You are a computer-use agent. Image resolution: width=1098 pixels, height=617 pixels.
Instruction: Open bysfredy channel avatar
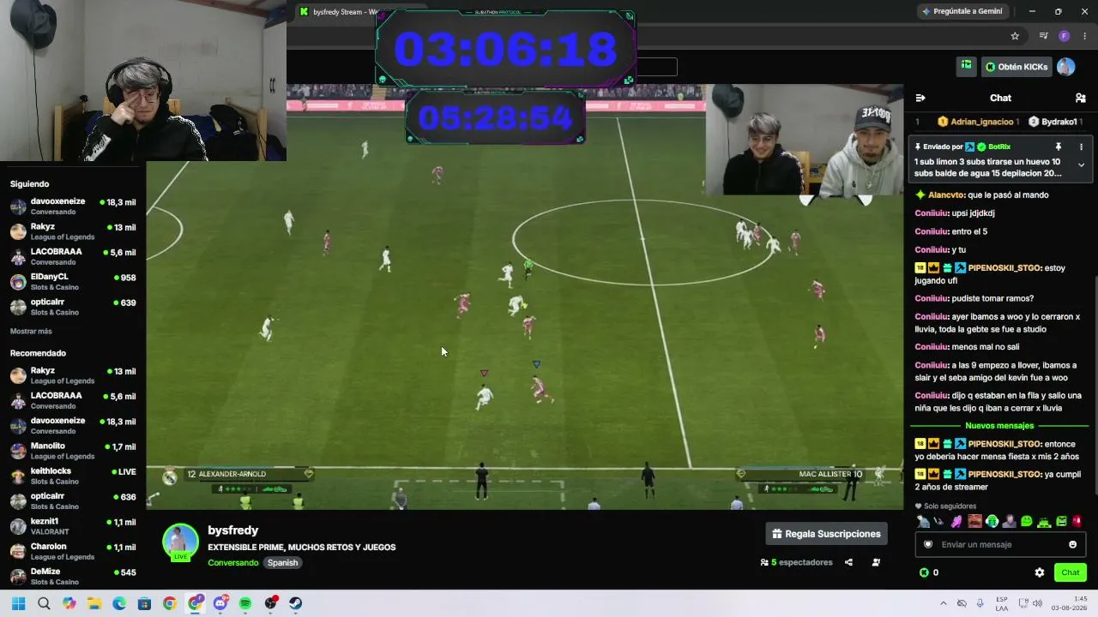tap(180, 542)
